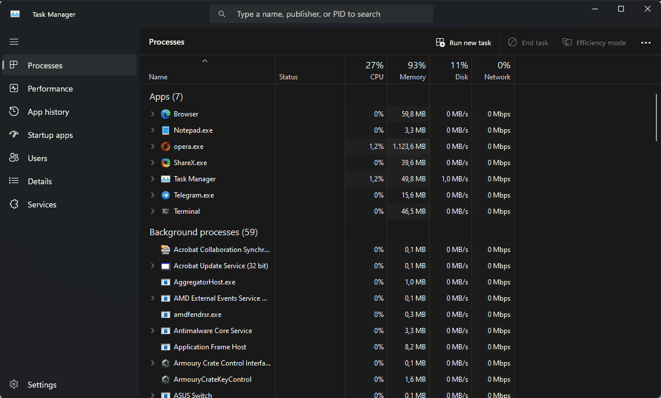Expand the AMD External Events Service group

coord(152,298)
